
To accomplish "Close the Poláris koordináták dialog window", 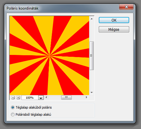I will pos(126,7).
